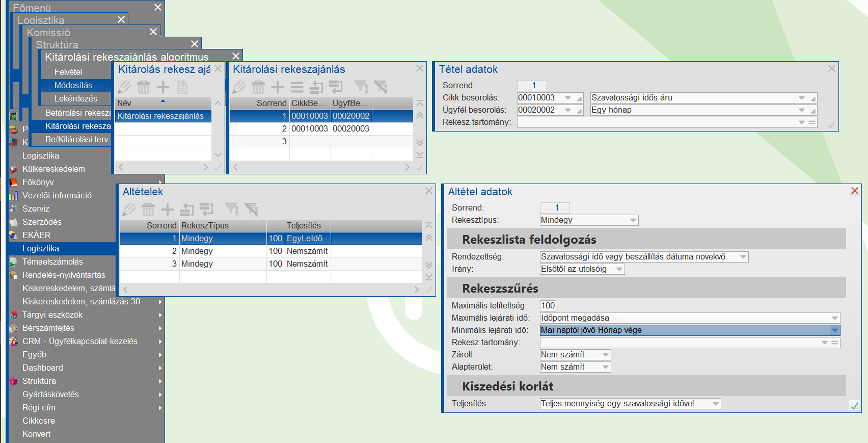Screen dimensions: 868x443
Task: Open the Ügyfél besorolás code dropdown
Action: pos(567,110)
